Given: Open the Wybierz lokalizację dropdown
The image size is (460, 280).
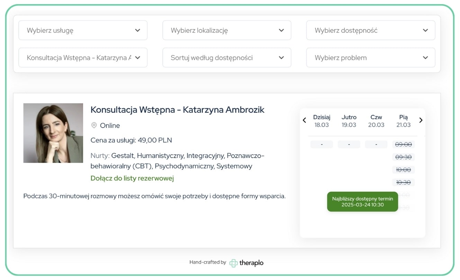Looking at the screenshot, I should pyautogui.click(x=227, y=30).
